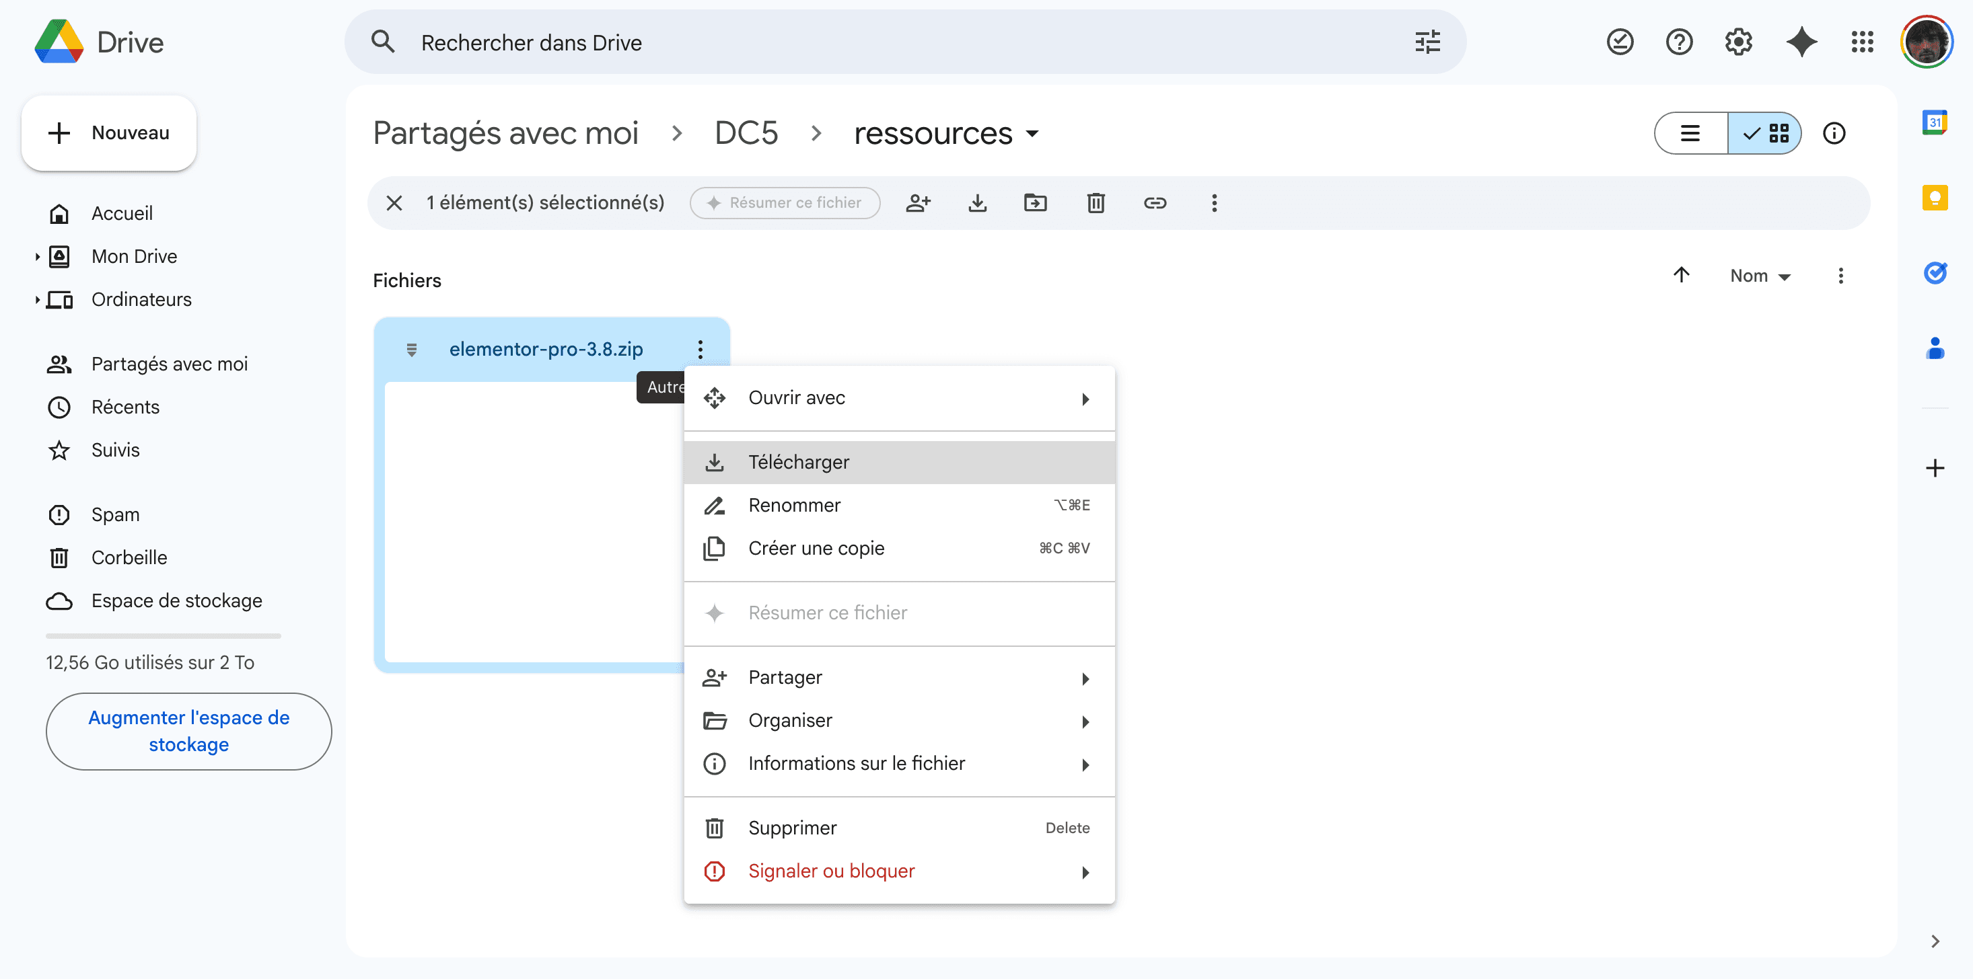1973x979 pixels.
Task: Clear selection with the X icon
Action: tap(394, 203)
